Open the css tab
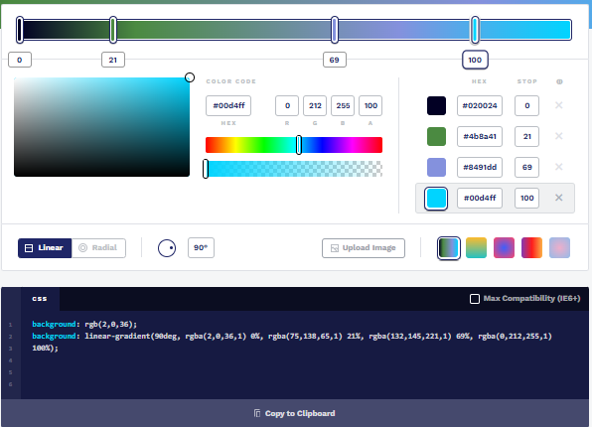The width and height of the screenshot is (592, 427). (40, 299)
